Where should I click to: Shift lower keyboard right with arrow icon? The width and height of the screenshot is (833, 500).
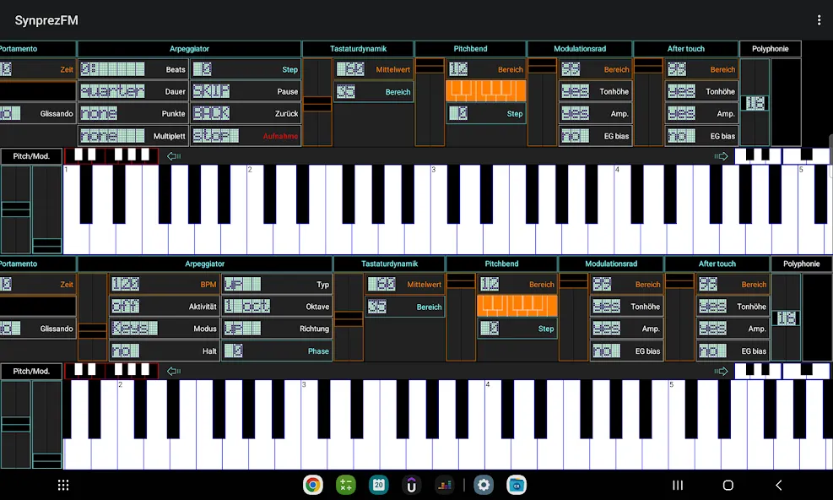click(x=721, y=371)
